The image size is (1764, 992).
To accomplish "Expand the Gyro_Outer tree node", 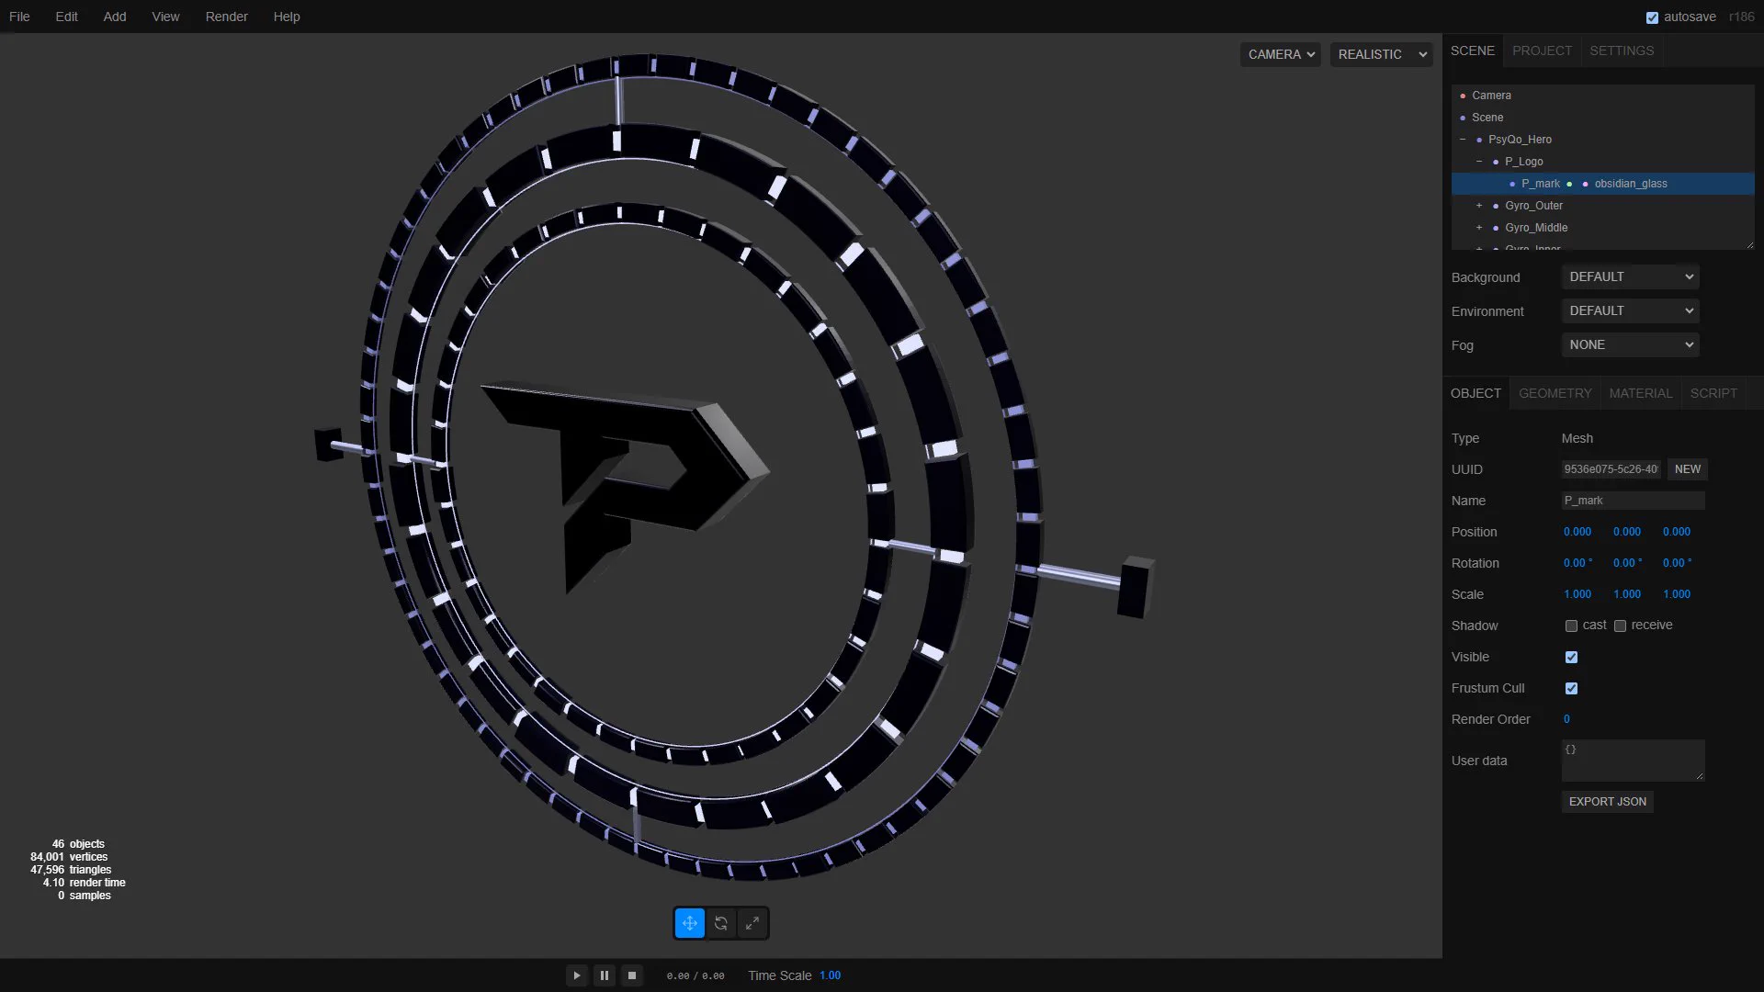I will (x=1479, y=206).
